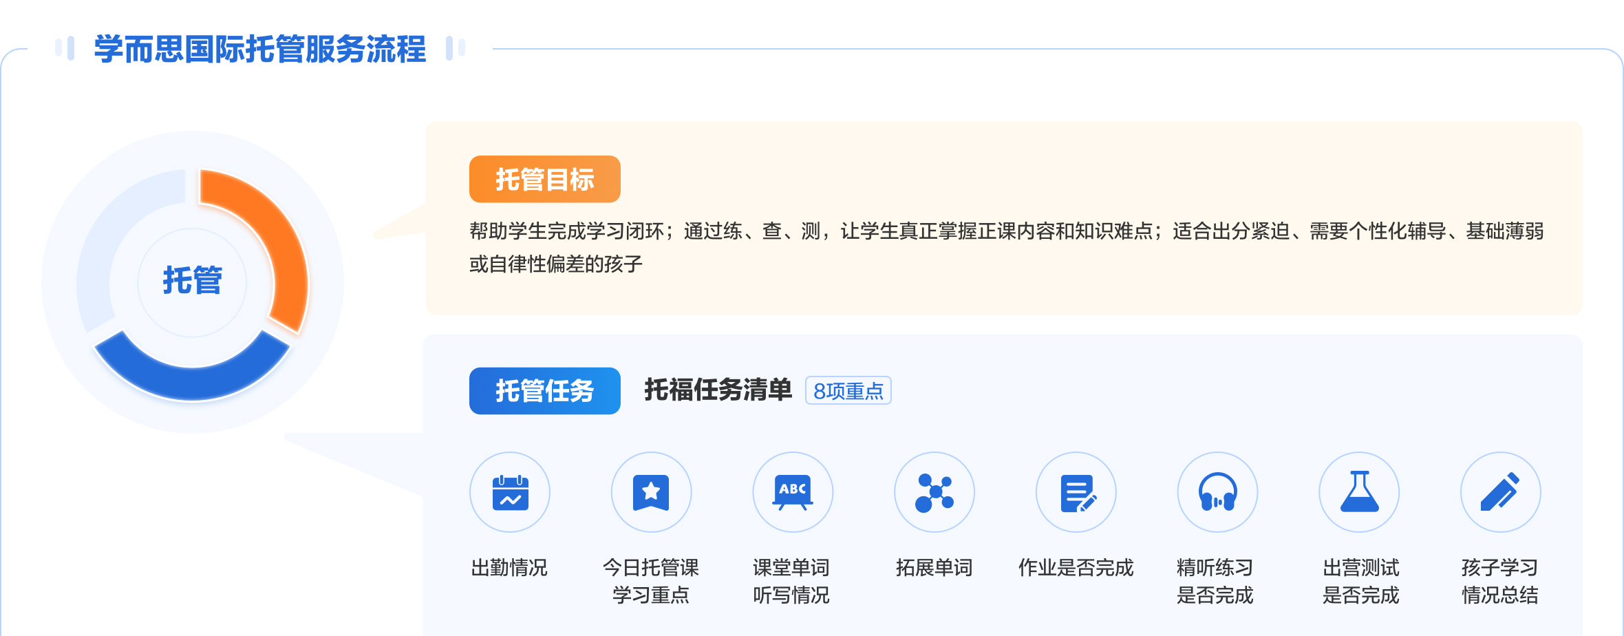The image size is (1624, 636).
Task: Click the 出勤情况 label
Action: click(x=509, y=567)
